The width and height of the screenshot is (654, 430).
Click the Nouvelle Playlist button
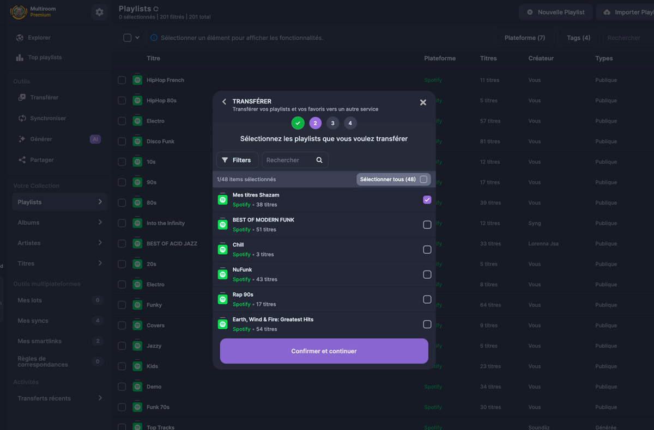click(555, 12)
